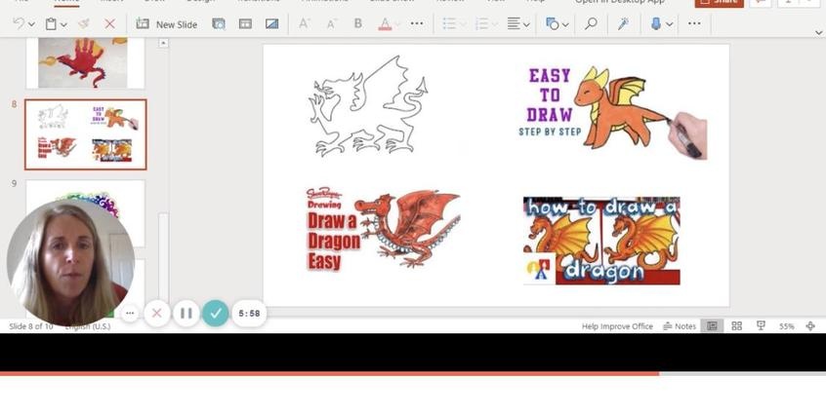Image resolution: width=826 pixels, height=414 pixels.
Task: Click Help Improve Office link
Action: [x=617, y=326]
